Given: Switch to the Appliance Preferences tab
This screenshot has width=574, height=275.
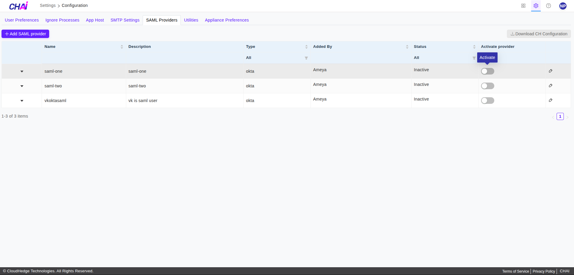Looking at the screenshot, I should coord(227,20).
